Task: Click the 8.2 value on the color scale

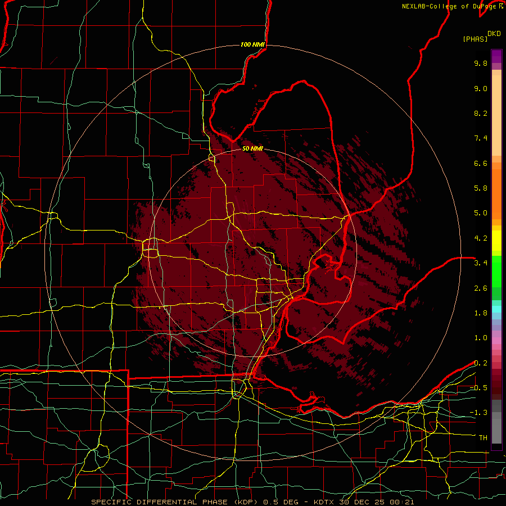Action: click(x=481, y=113)
